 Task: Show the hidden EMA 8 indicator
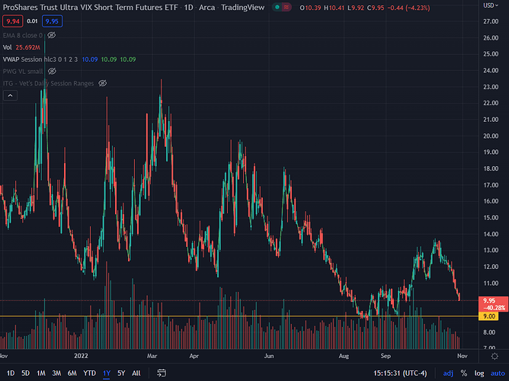click(51, 35)
